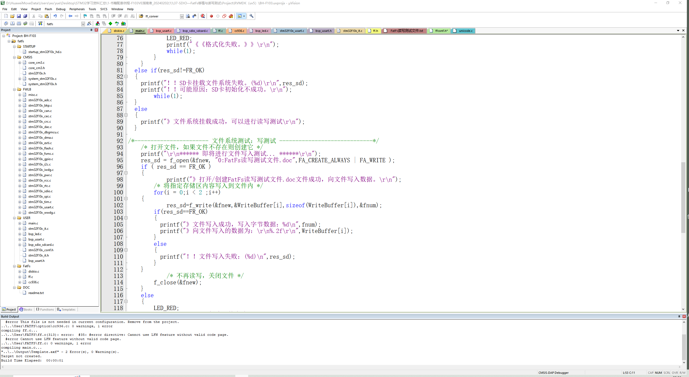
Task: Rebuild all target files icon
Action: pyautogui.click(x=19, y=24)
